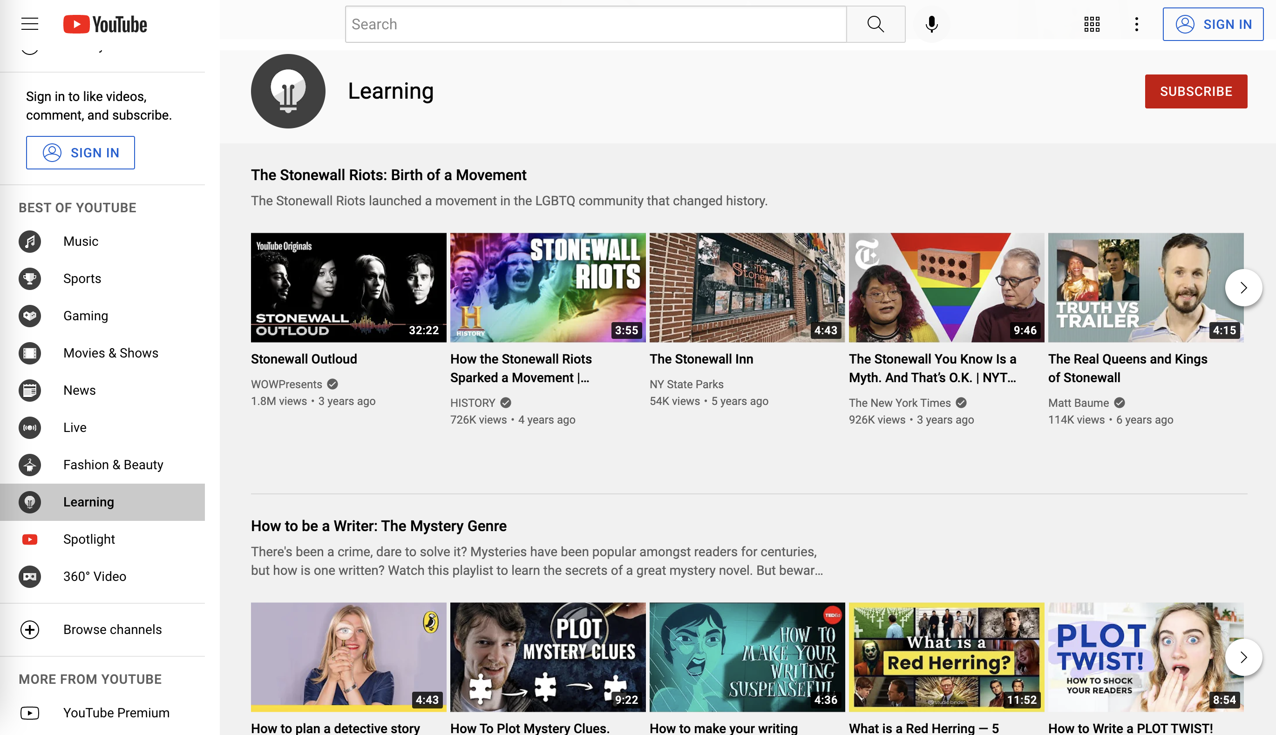1276x735 pixels.
Task: Open How to be a Writer: The Mystery Genre
Action: (378, 526)
